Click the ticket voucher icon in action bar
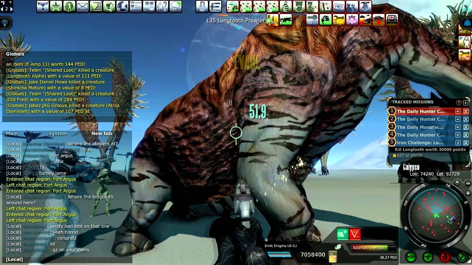Image resolution: width=472 pixels, height=265 pixels. (x=339, y=6)
